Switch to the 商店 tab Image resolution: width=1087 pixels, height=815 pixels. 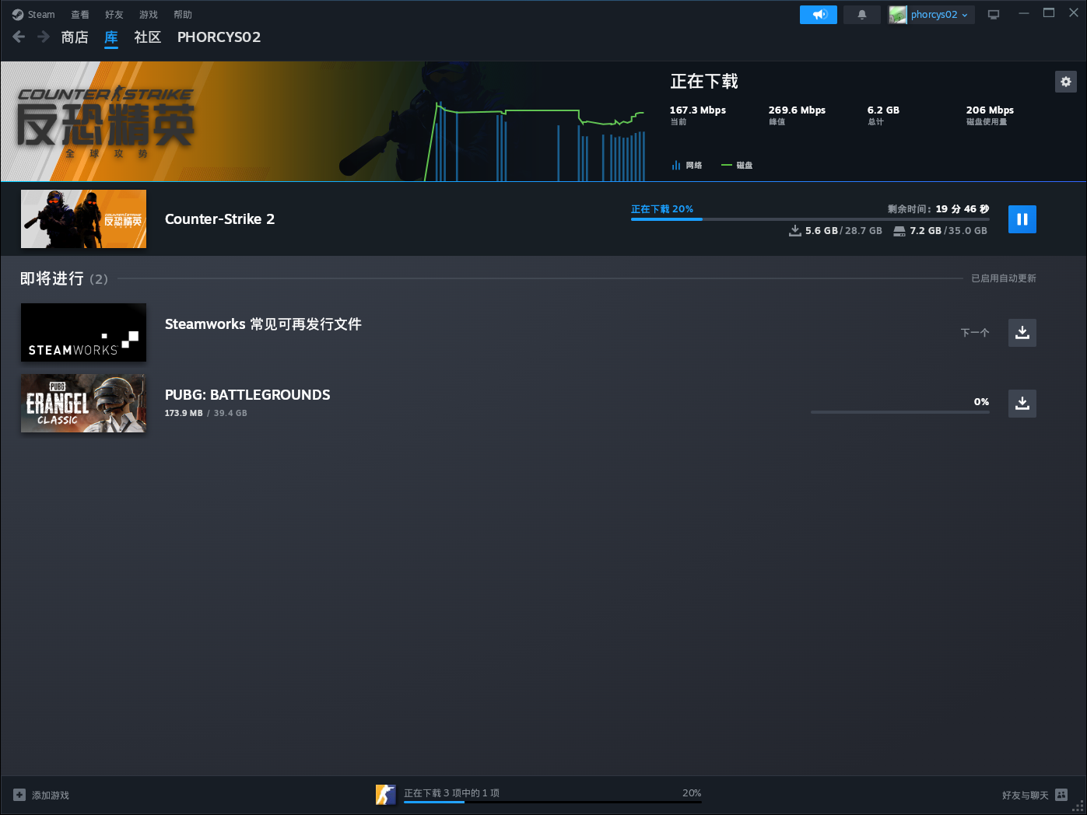(75, 37)
